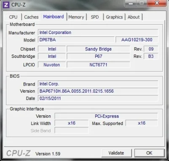Viewport: 169px width, 161px height.
Task: Click the Max. Supported x16 value
Action: [x=142, y=123]
